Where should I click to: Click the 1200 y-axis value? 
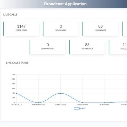(13, 74)
